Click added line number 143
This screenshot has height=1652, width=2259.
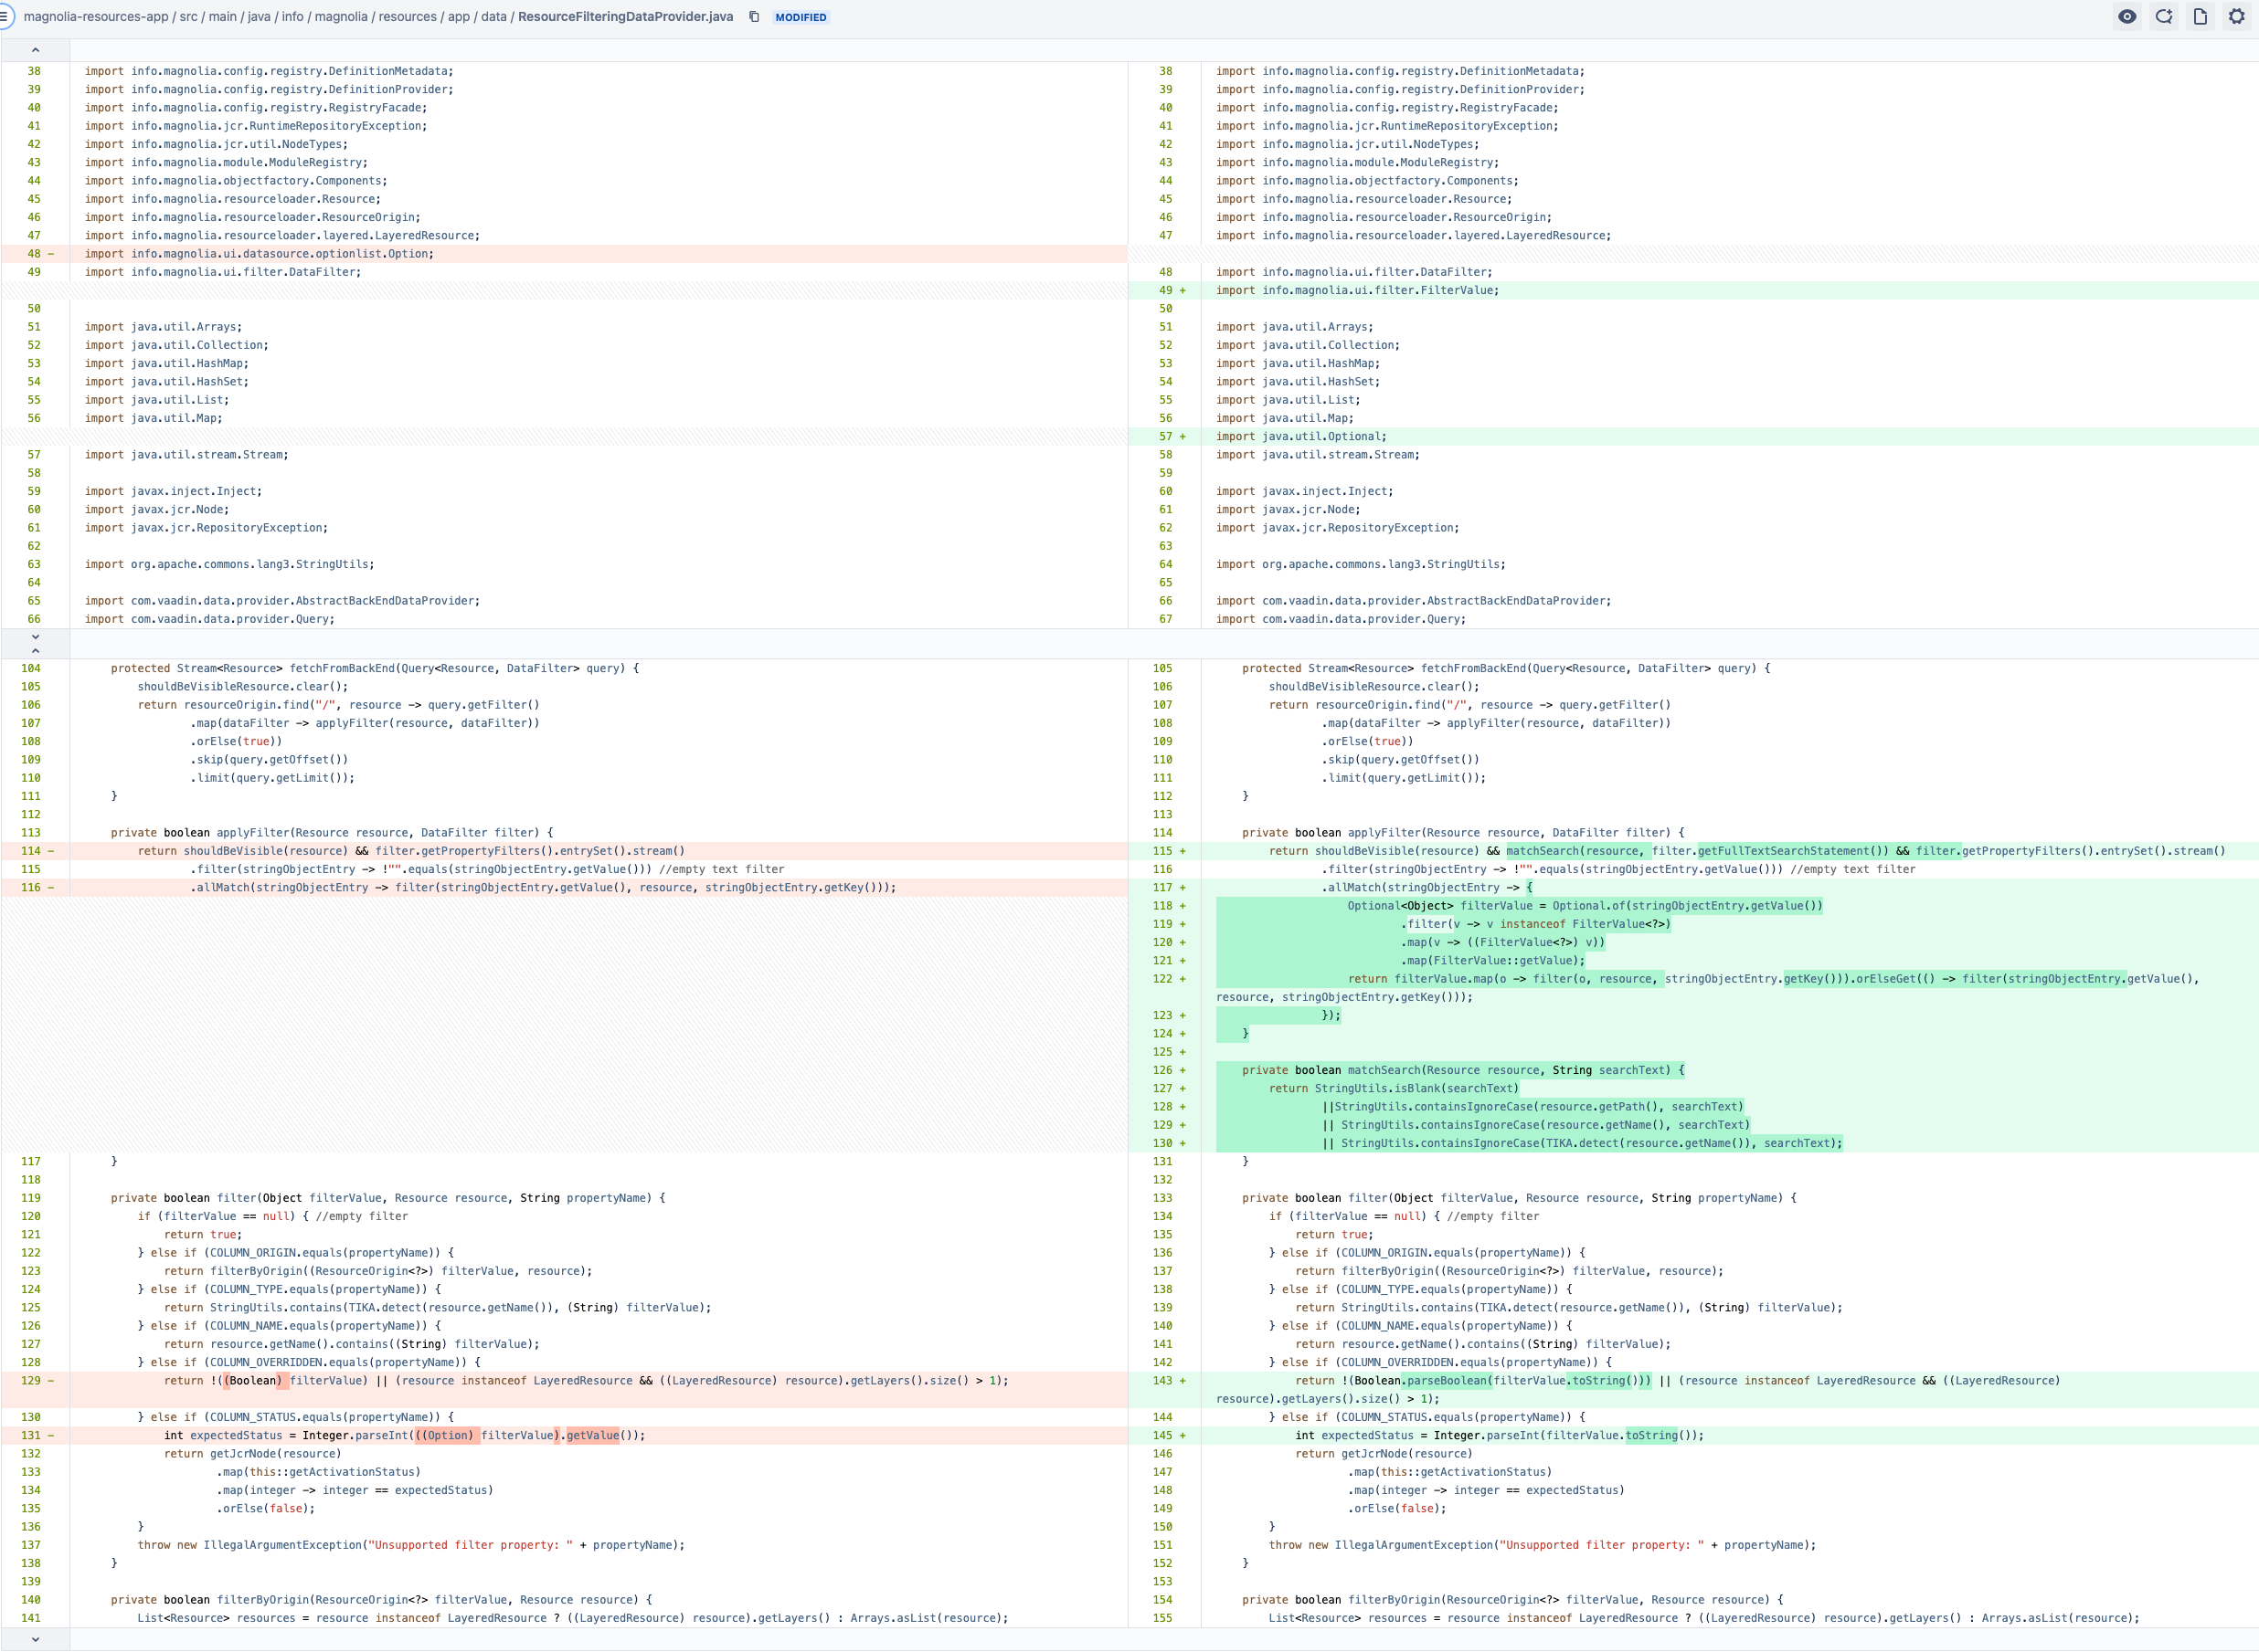(x=1161, y=1381)
